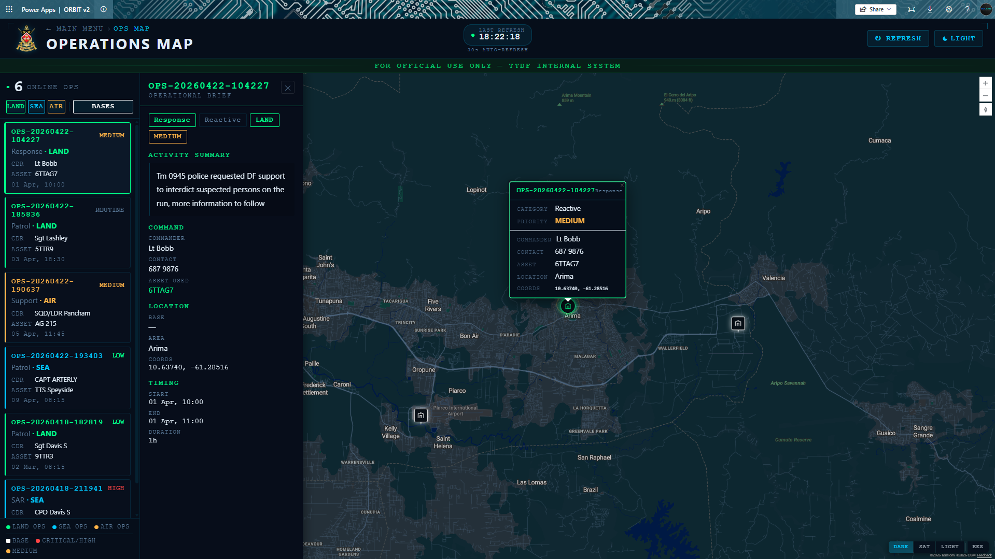Image resolution: width=995 pixels, height=559 pixels.
Task: Click the app info icon beside ORBIT v2
Action: coord(104,9)
